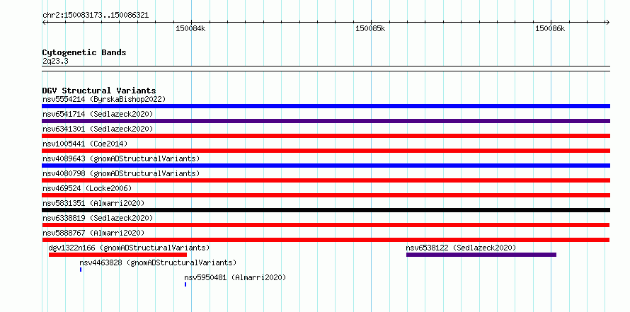Click the nsv5554214 (ByrskaBishop2022) label

pyautogui.click(x=104, y=99)
